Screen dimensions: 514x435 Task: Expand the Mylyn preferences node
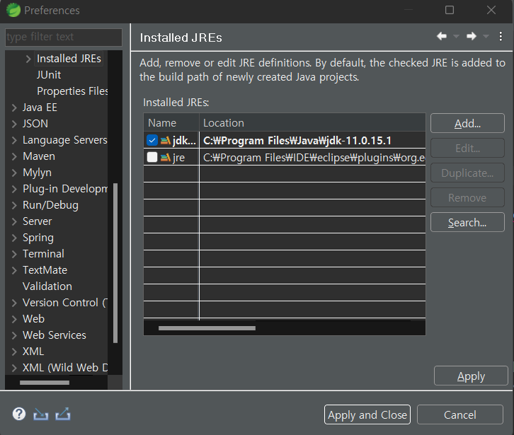(x=14, y=173)
